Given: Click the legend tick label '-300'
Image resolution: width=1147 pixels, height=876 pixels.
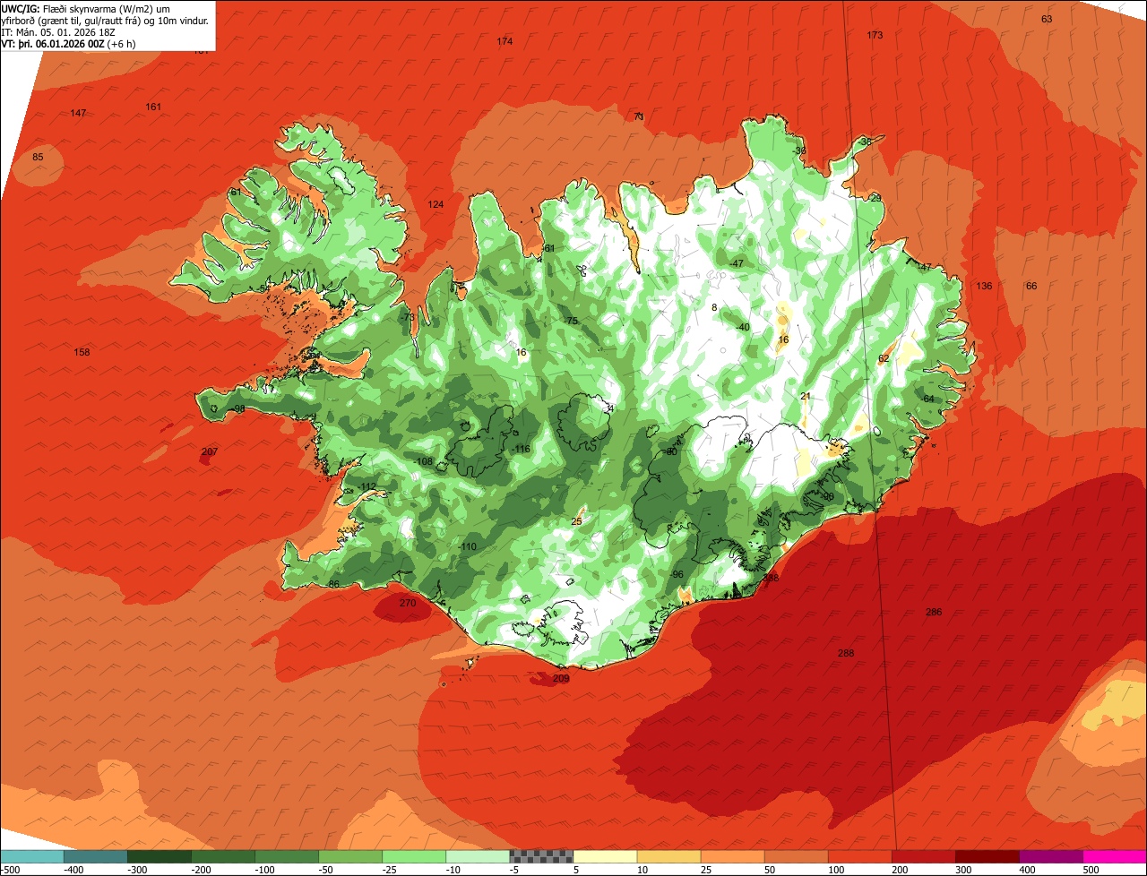Looking at the screenshot, I should pos(136,870).
